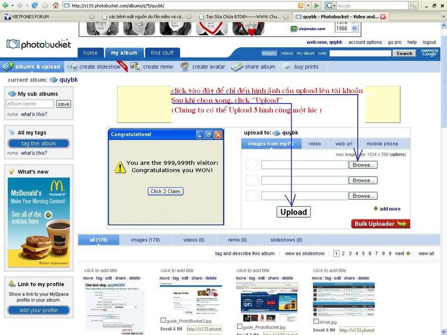447x335 pixels.
Task: Click the Upload button
Action: click(x=294, y=212)
